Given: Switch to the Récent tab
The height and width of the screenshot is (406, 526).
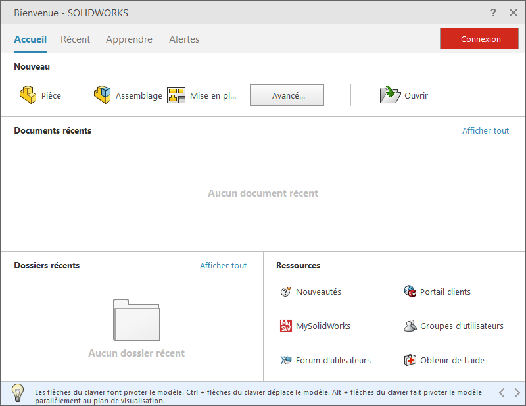Looking at the screenshot, I should pos(75,39).
